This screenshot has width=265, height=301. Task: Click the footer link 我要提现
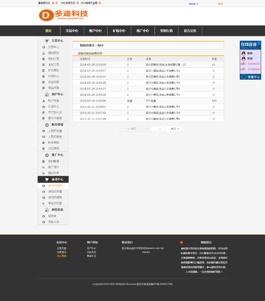pos(62,252)
